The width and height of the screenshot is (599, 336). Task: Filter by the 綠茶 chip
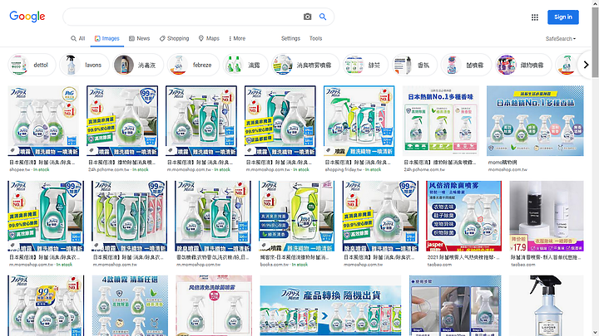(x=365, y=65)
